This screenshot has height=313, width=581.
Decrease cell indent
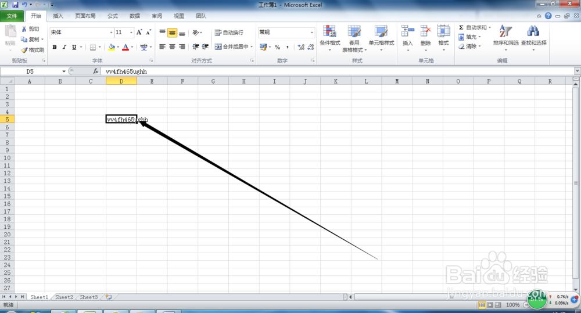196,46
